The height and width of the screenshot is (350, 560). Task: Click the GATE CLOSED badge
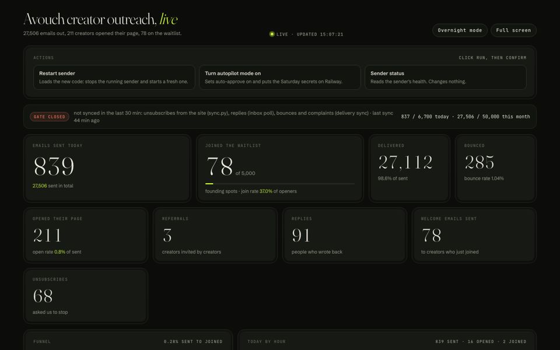click(49, 117)
